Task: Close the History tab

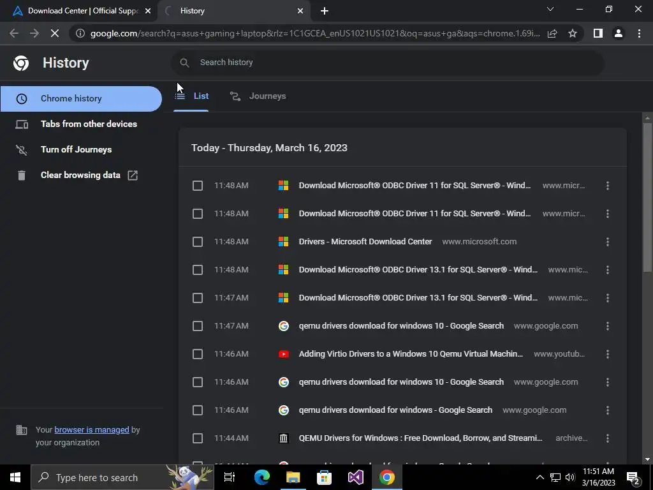Action: [x=300, y=11]
